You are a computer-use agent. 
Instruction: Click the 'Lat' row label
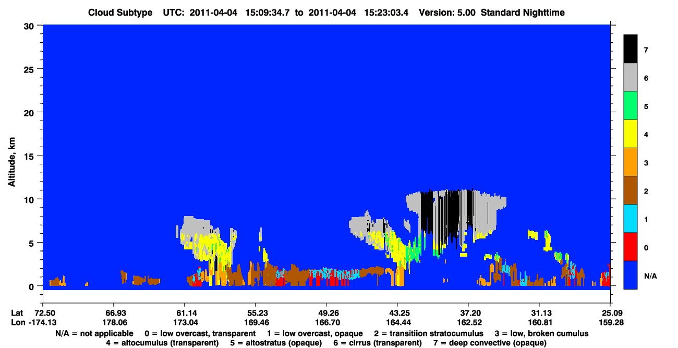(17, 313)
